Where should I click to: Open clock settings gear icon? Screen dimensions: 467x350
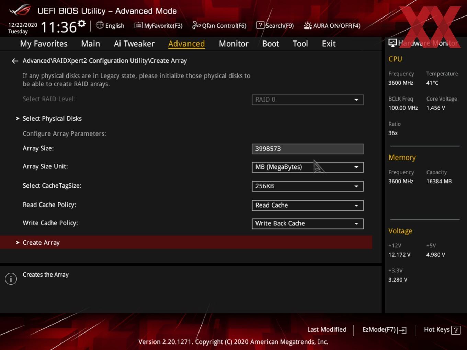81,24
